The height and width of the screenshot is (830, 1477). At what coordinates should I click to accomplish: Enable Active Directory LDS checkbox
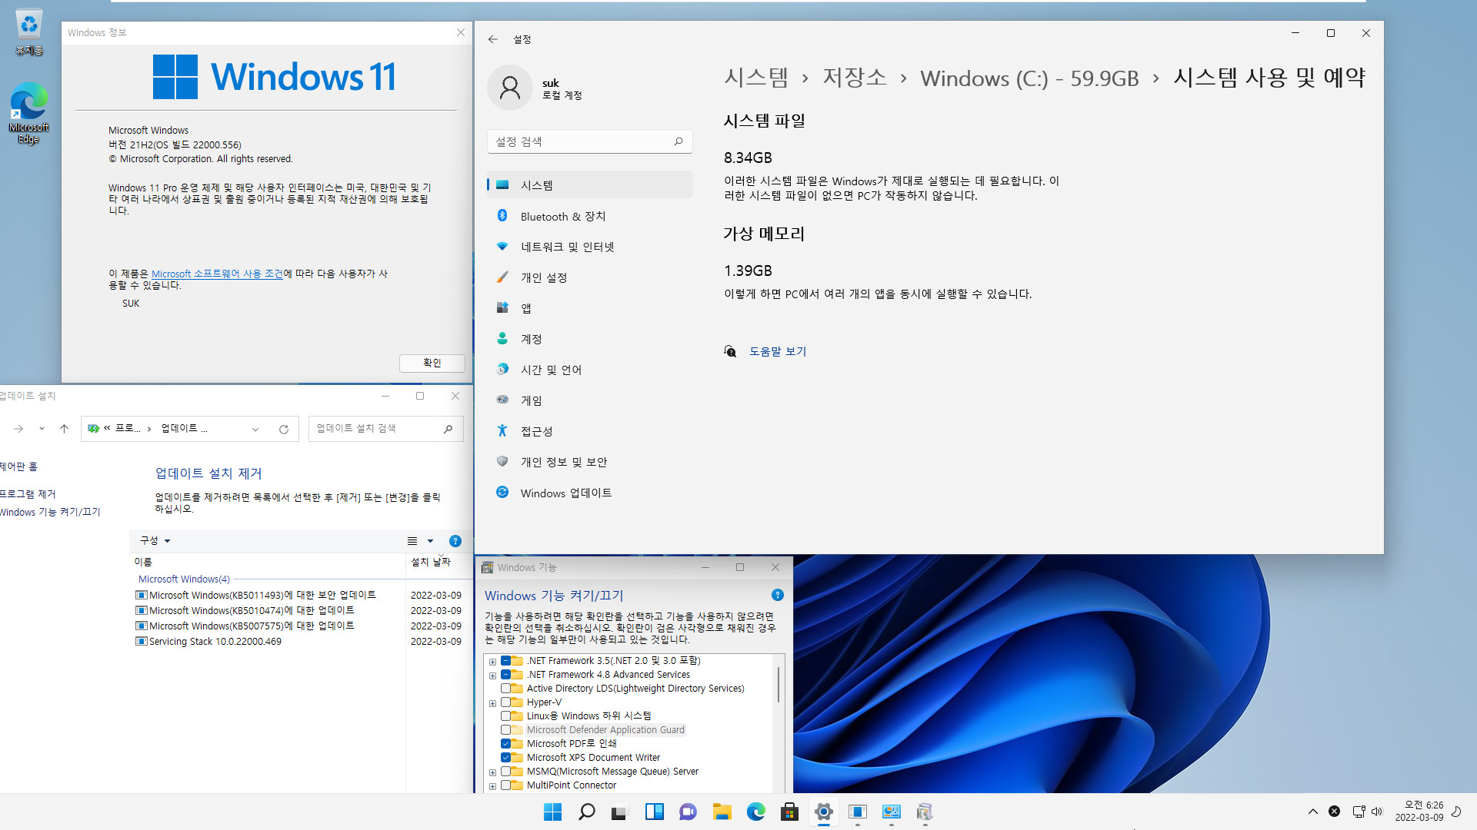(505, 689)
